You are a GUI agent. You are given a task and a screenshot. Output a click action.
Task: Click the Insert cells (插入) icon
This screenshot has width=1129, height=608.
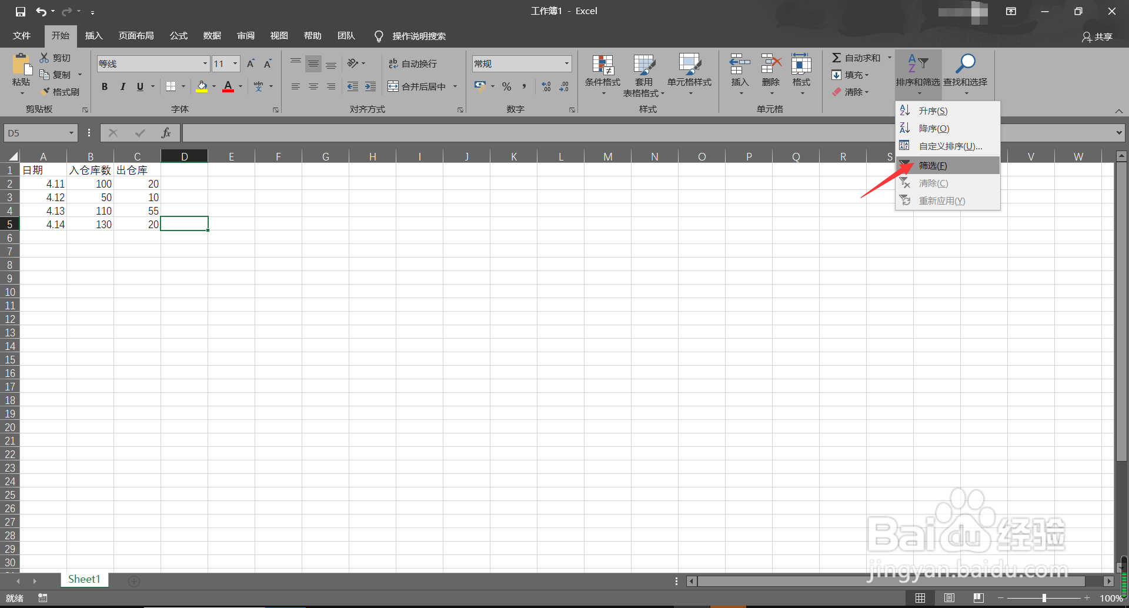[x=740, y=64]
